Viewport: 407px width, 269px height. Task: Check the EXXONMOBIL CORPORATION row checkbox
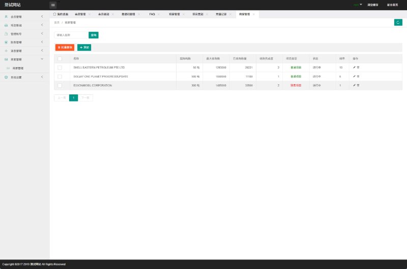[x=60, y=85]
